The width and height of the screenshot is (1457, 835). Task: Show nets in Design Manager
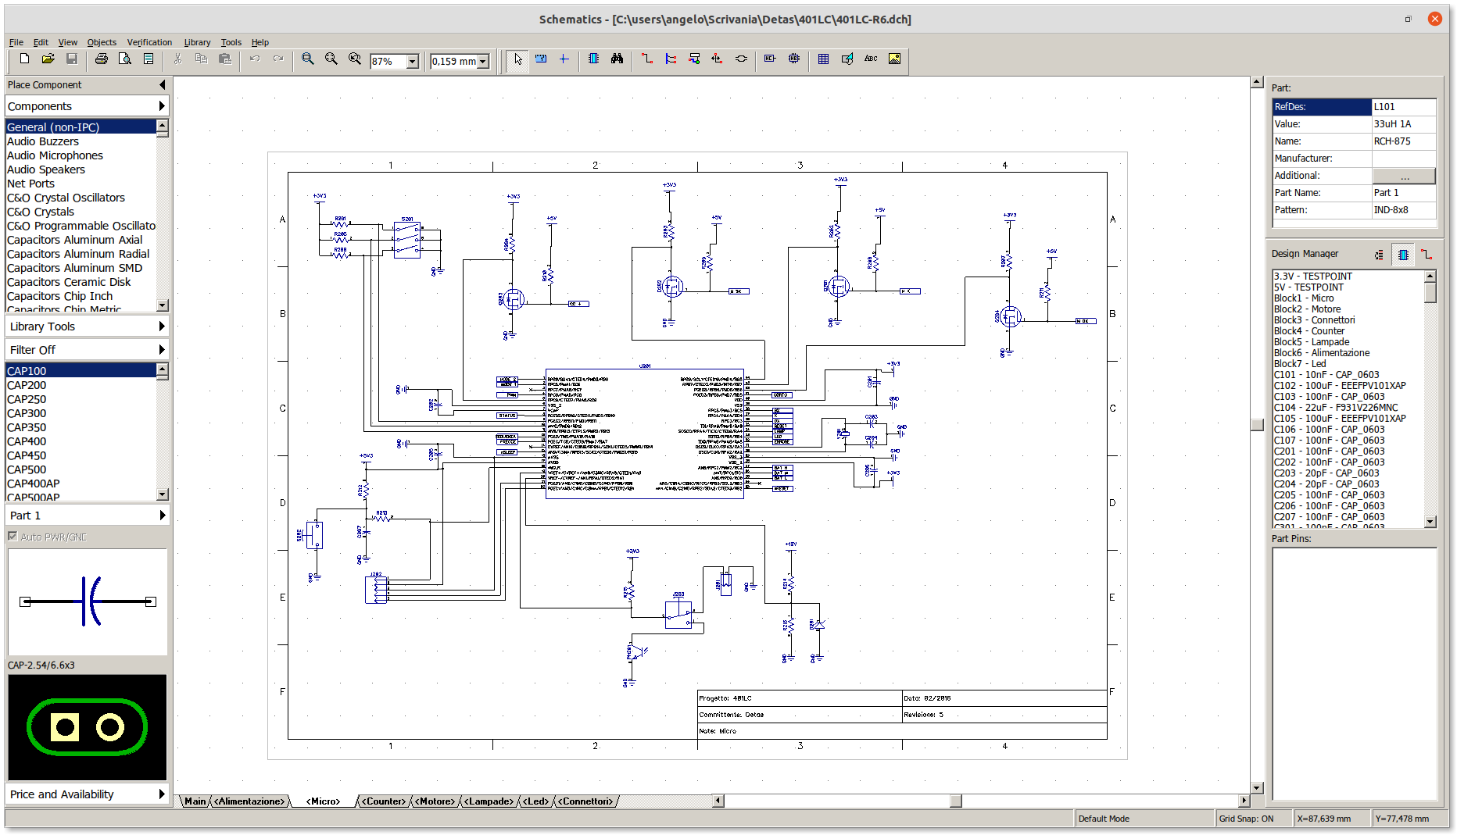1427,255
